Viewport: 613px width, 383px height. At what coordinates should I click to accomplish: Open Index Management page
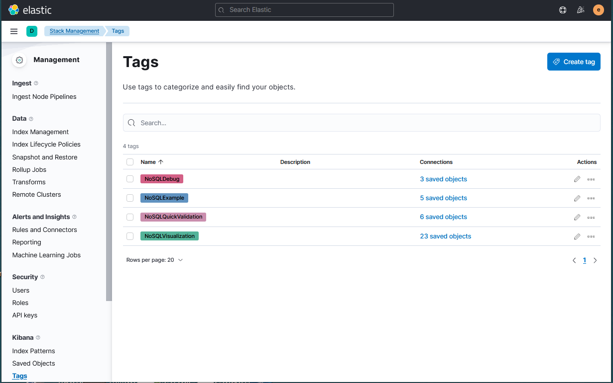click(40, 132)
